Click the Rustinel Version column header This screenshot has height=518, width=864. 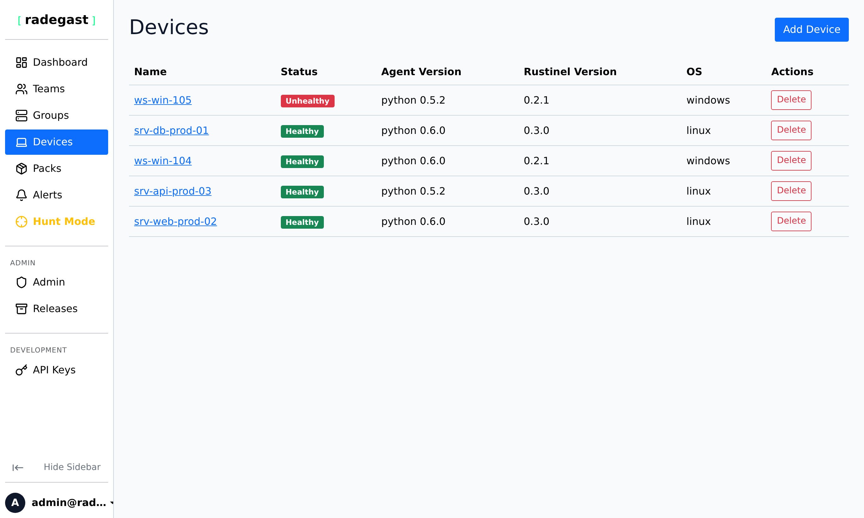570,72
